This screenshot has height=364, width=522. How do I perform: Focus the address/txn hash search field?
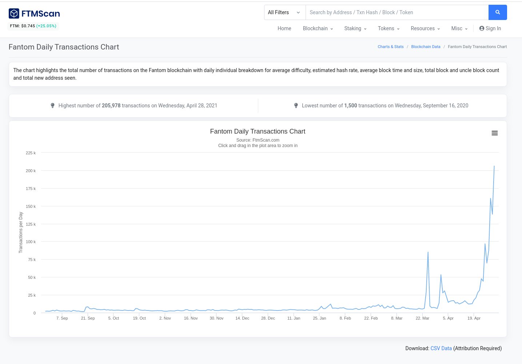click(x=397, y=12)
